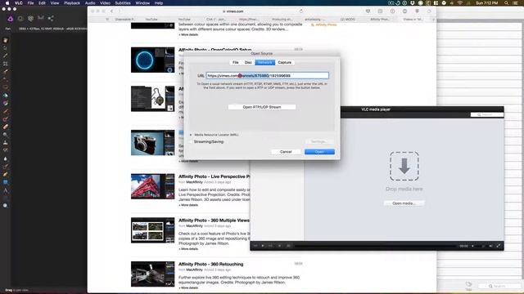The height and width of the screenshot is (294, 524).
Task: Enable the Streaming/Saving checkbox
Action: point(191,141)
